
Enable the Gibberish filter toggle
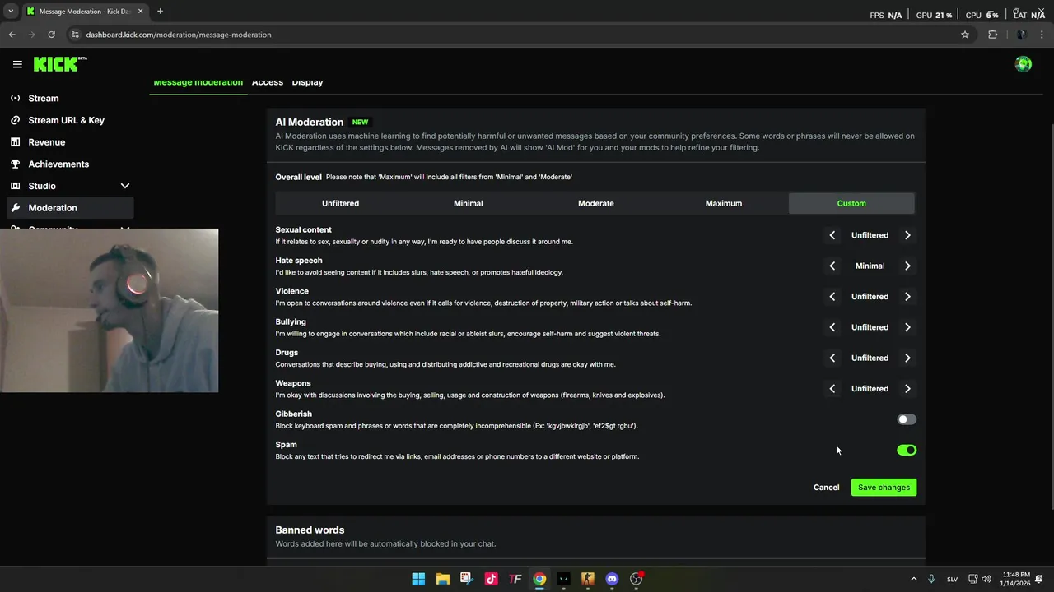coord(907,419)
